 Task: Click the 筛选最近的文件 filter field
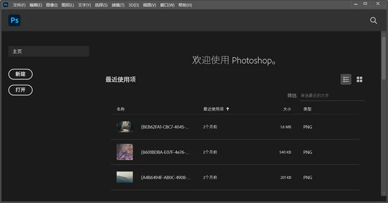pos(332,96)
